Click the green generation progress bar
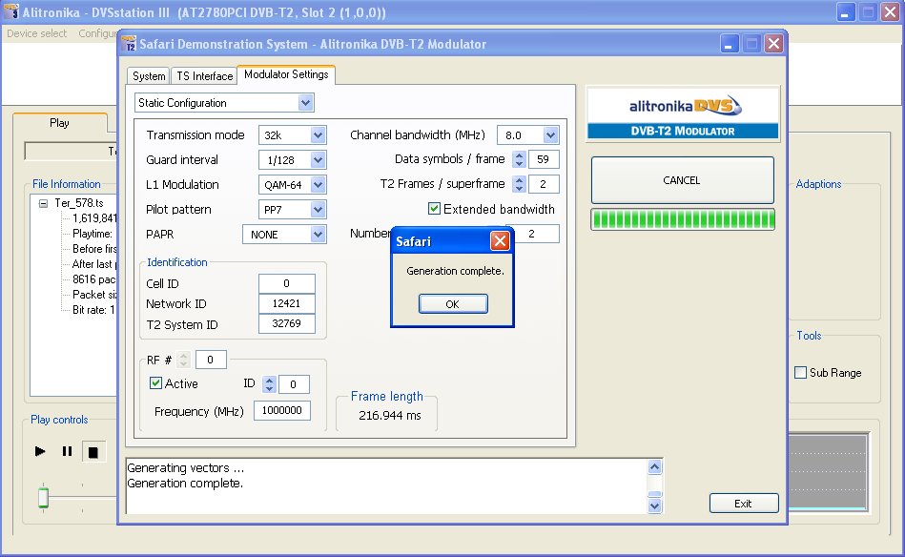Screen dimensions: 905x557 pos(683,220)
